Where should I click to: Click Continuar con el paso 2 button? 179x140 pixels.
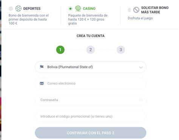coord(91,133)
